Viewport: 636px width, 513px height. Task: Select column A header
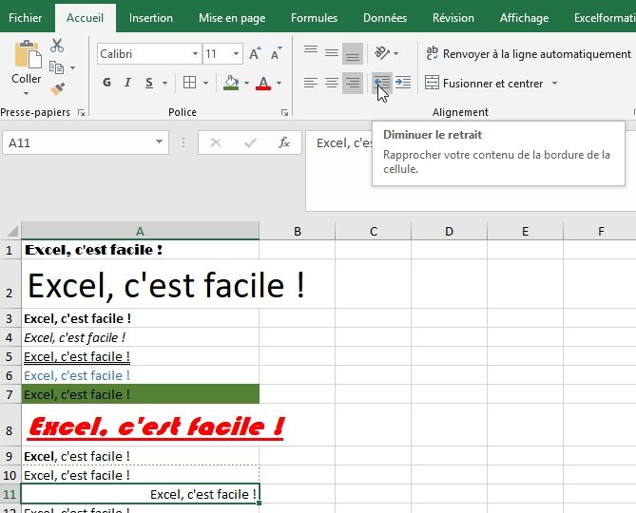(x=140, y=231)
